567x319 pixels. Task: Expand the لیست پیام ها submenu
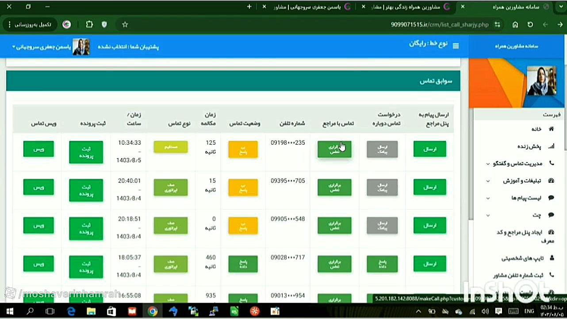pyautogui.click(x=488, y=198)
